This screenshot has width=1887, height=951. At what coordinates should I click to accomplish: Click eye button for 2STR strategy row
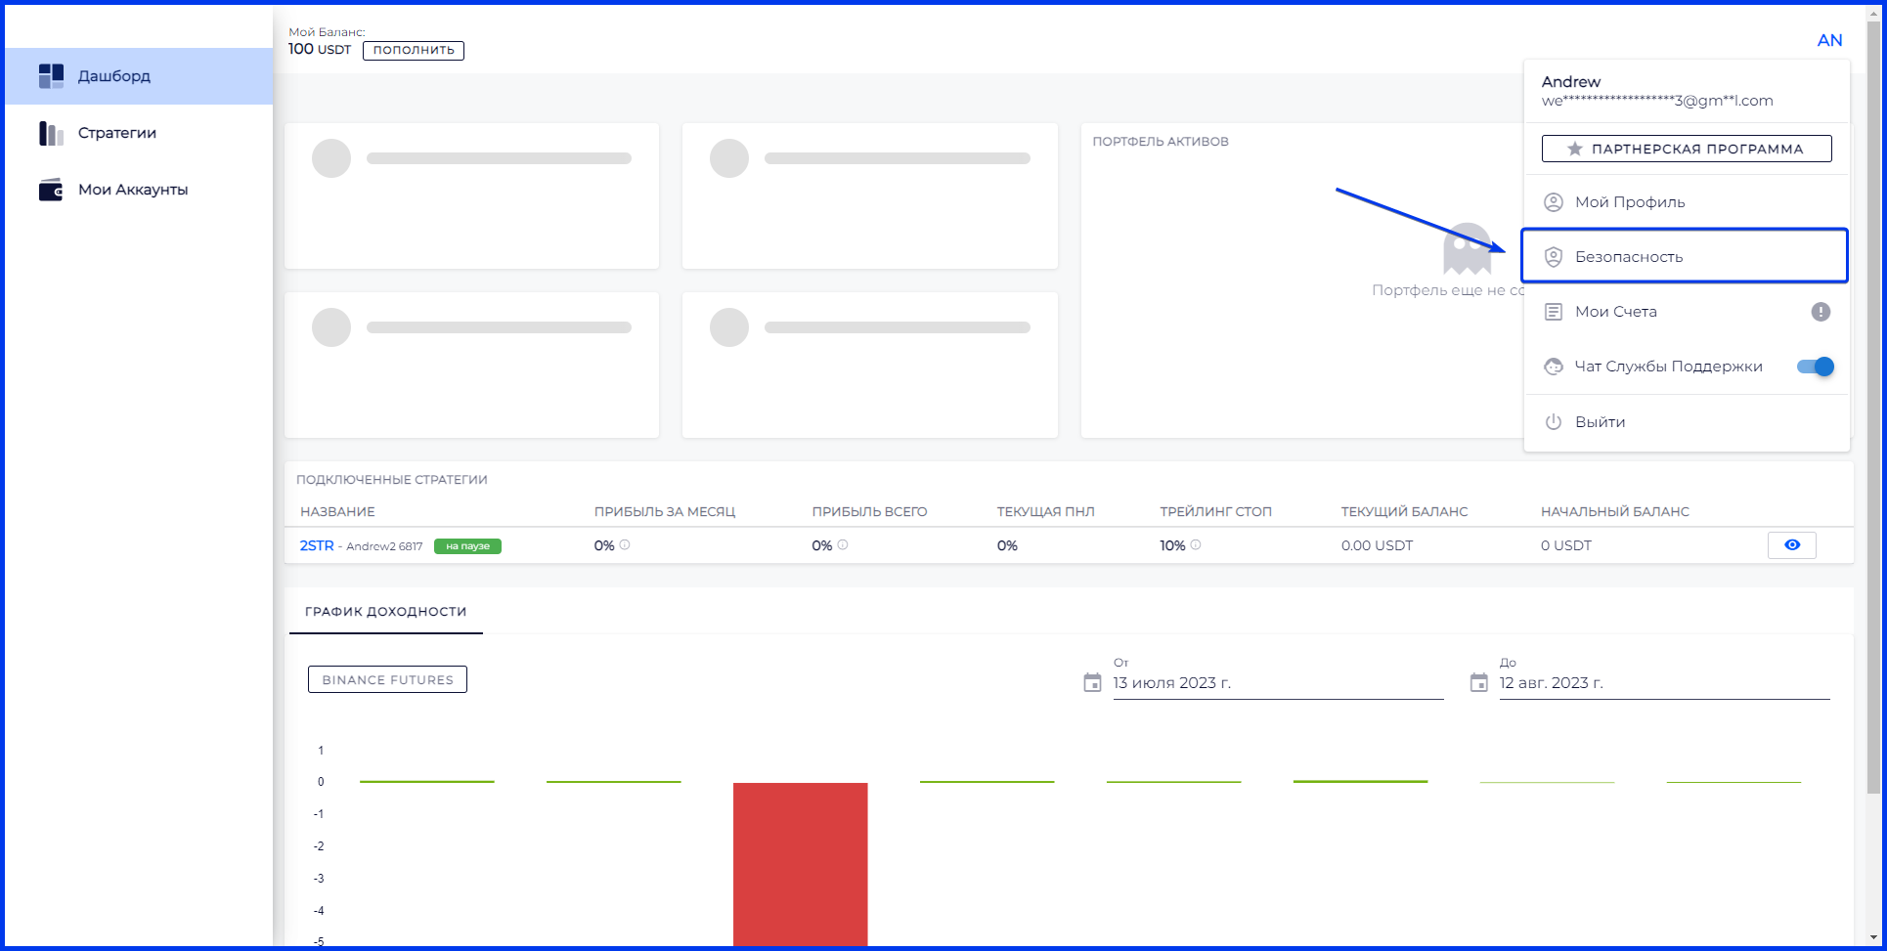(1791, 545)
